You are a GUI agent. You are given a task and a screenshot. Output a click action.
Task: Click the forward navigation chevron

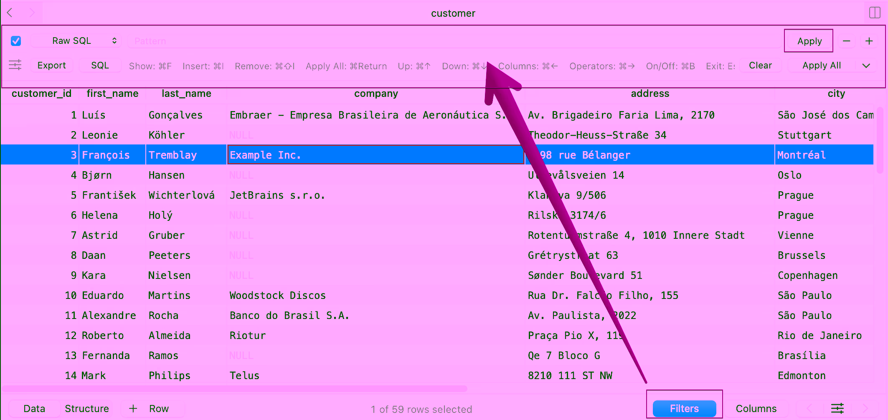tap(32, 13)
